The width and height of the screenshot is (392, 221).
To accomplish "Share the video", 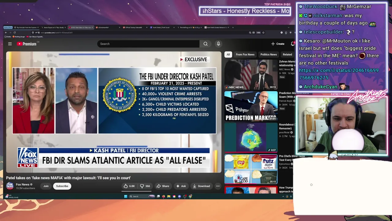I will pyautogui.click(x=163, y=186).
